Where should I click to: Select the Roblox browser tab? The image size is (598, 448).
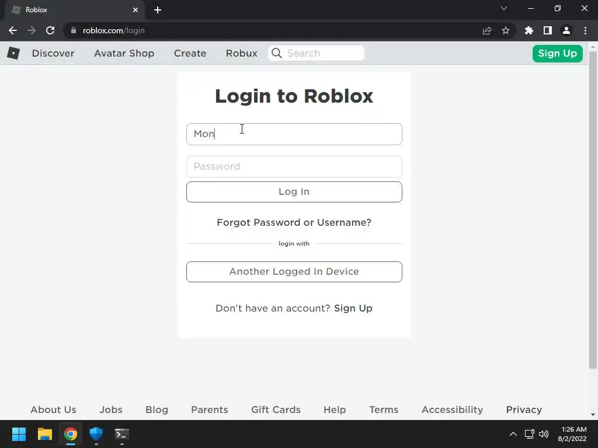pos(74,10)
